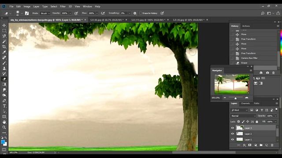Select the Horizontal Type tool
The image size is (282, 158).
tap(4, 106)
